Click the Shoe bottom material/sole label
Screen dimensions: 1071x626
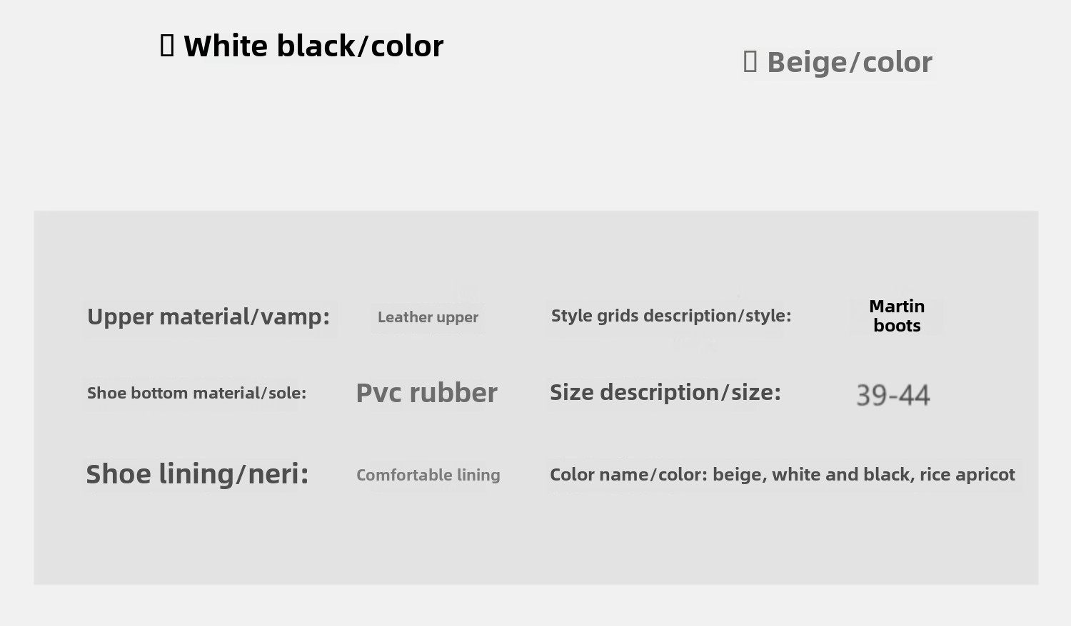tap(196, 393)
